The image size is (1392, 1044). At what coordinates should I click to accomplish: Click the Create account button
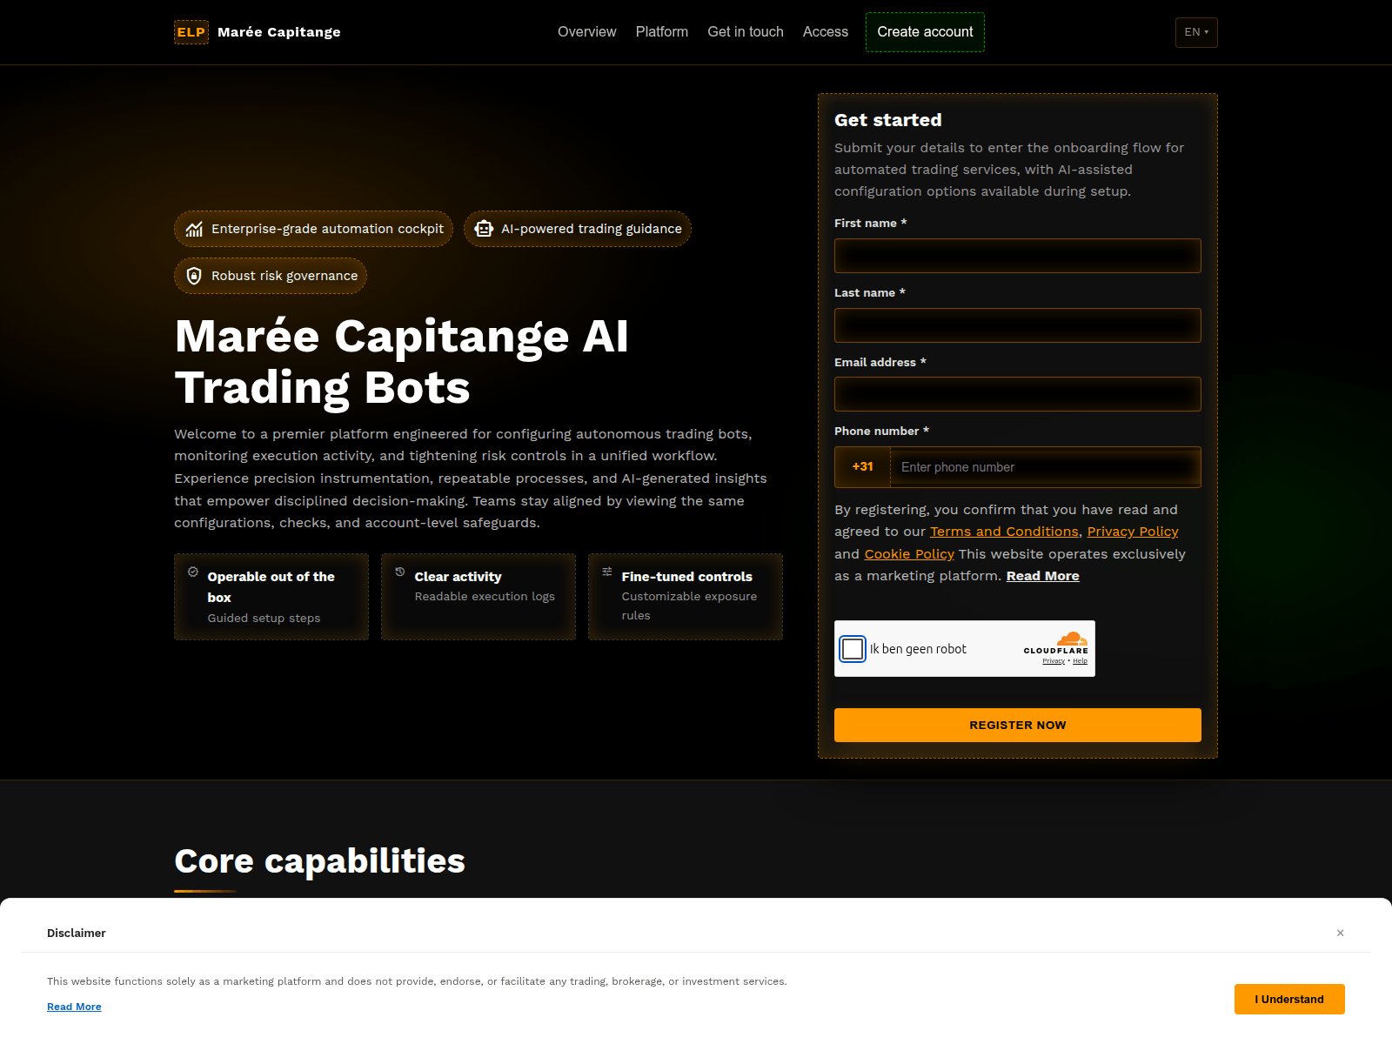point(925,32)
